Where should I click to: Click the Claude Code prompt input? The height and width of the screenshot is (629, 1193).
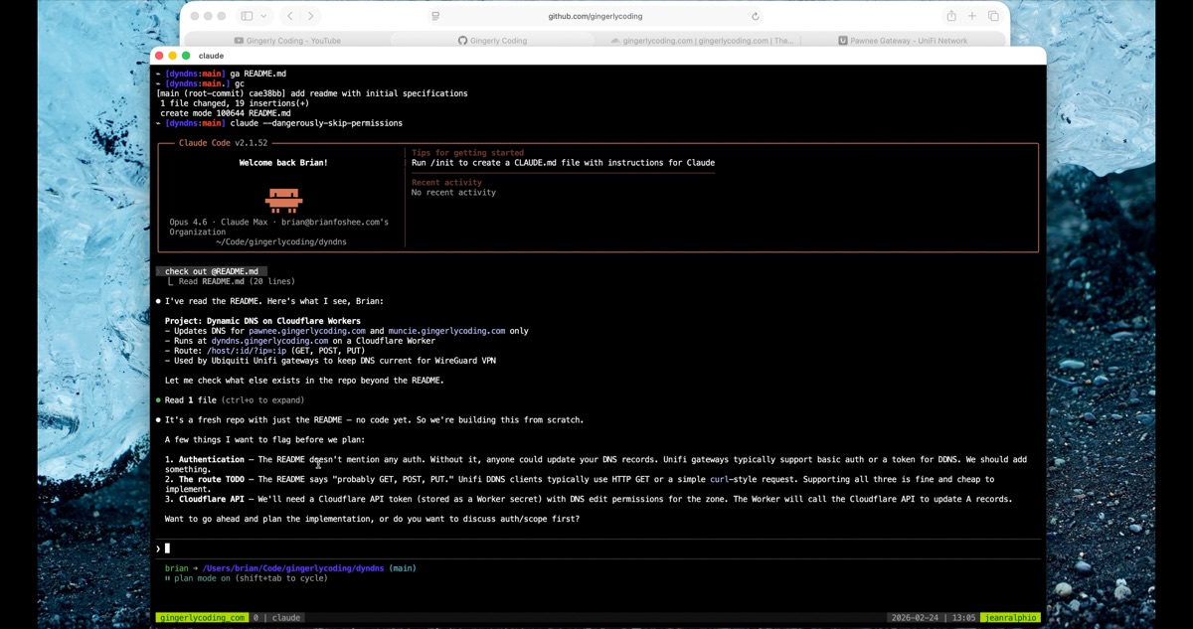(597, 549)
